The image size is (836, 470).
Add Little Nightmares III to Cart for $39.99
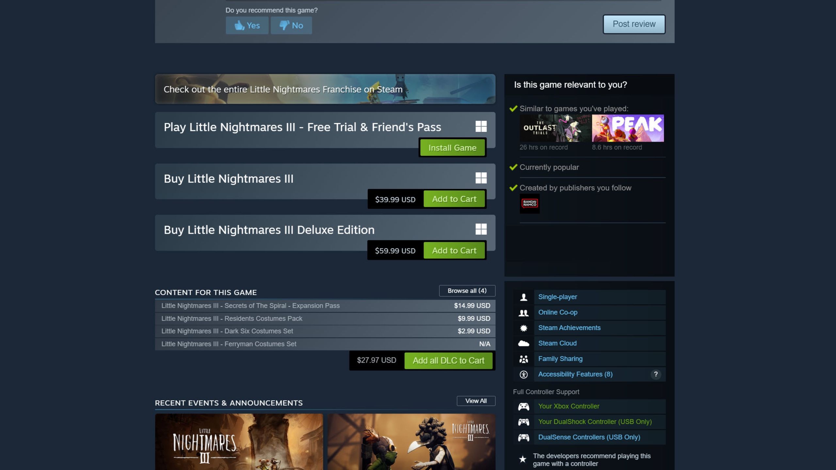pos(454,199)
